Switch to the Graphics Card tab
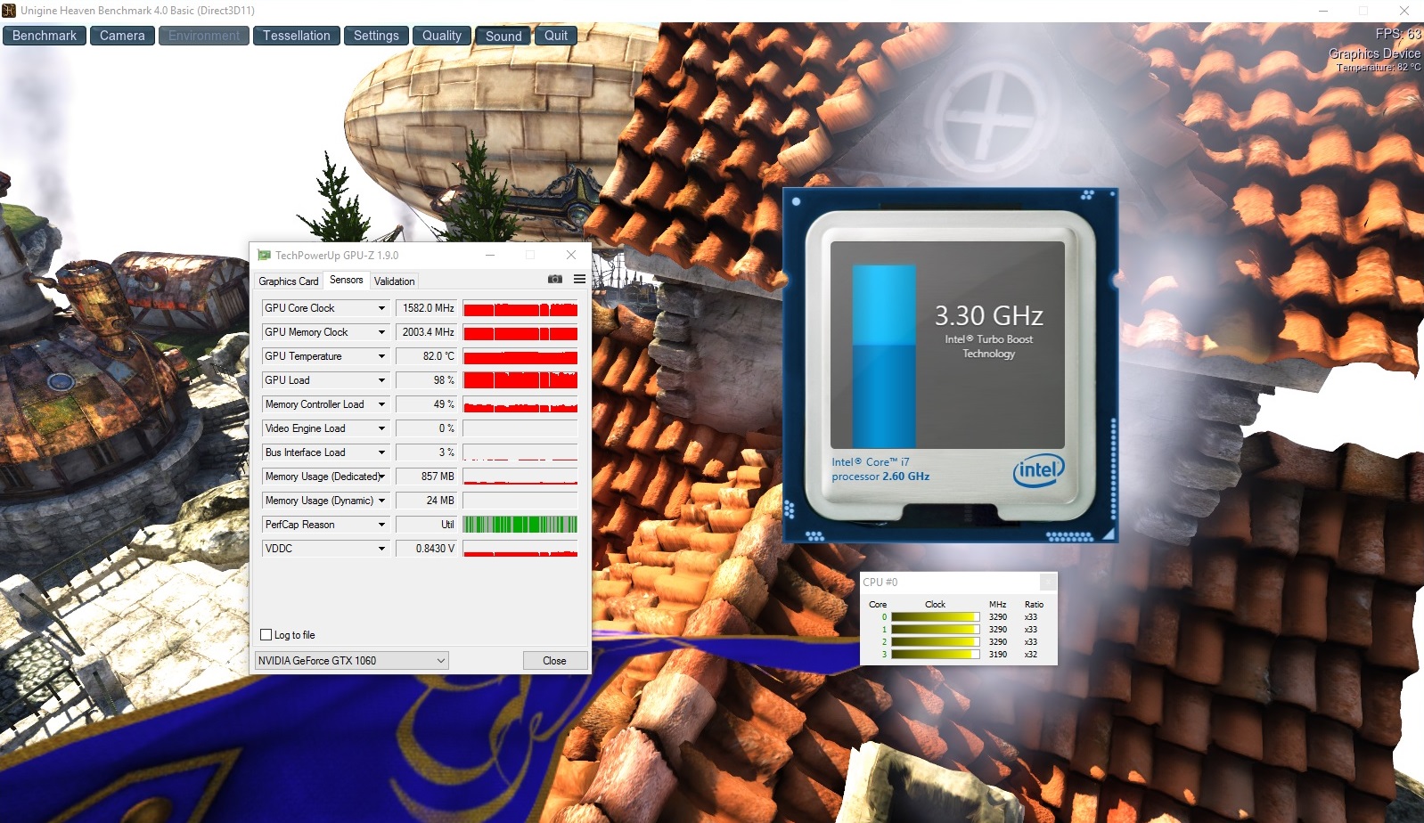 point(288,281)
